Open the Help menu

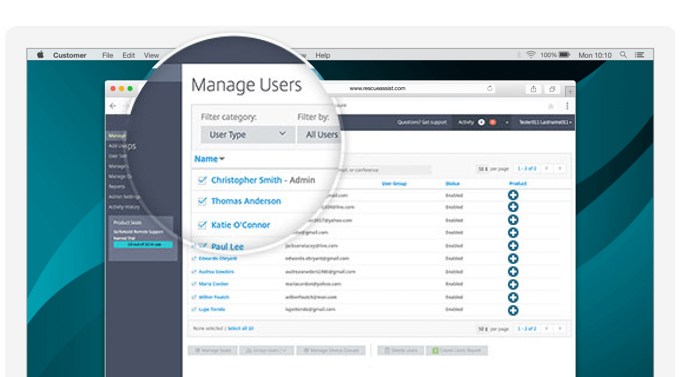pyautogui.click(x=322, y=55)
